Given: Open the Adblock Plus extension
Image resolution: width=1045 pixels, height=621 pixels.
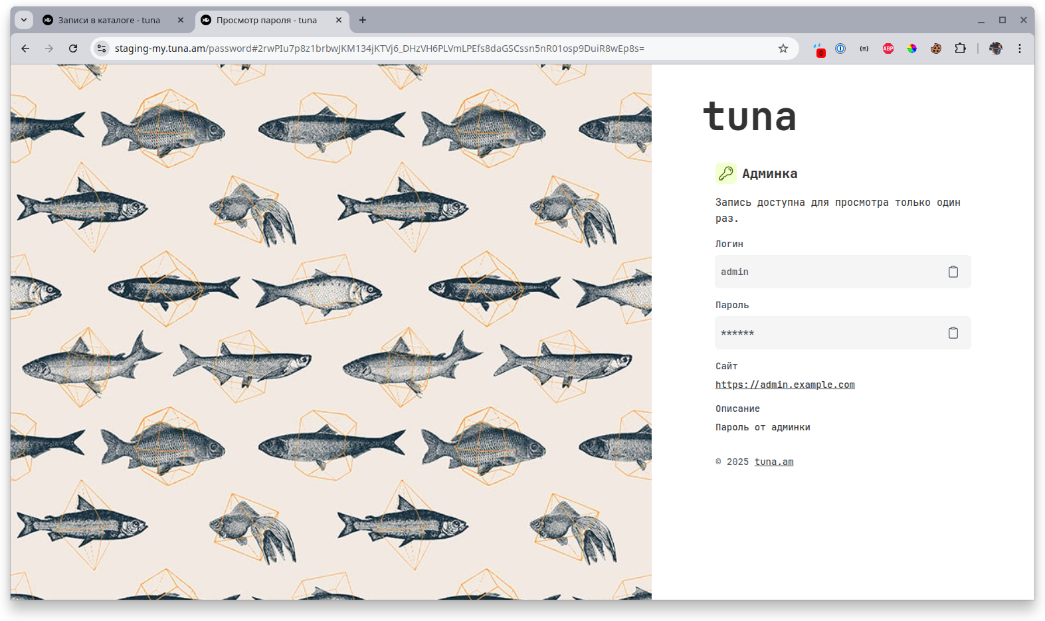Looking at the screenshot, I should [x=888, y=48].
